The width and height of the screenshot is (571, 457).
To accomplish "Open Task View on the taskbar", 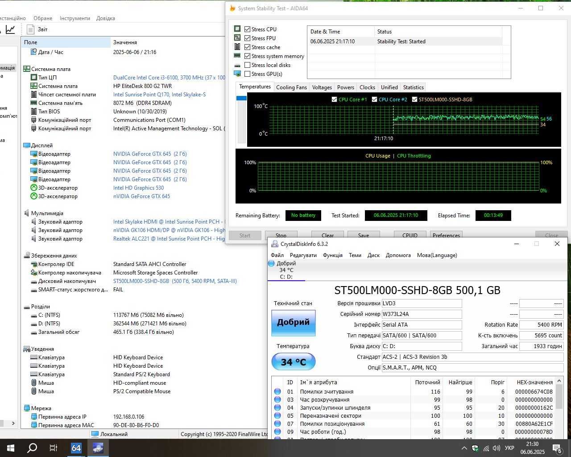I will 54,448.
